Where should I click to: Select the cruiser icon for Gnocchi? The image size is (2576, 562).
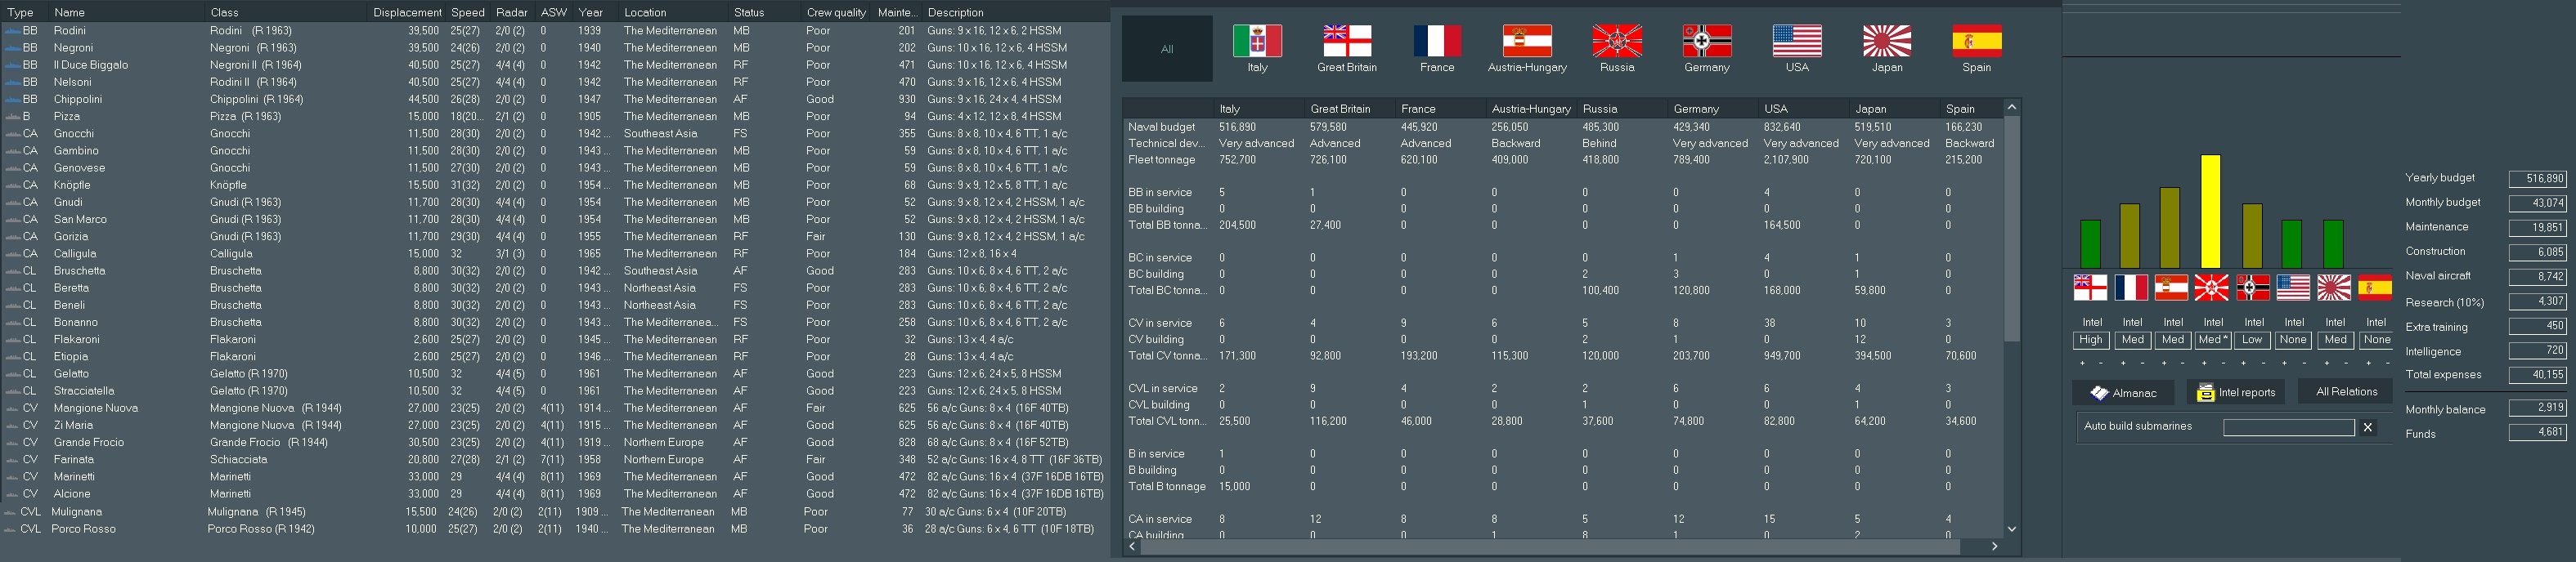coord(12,134)
